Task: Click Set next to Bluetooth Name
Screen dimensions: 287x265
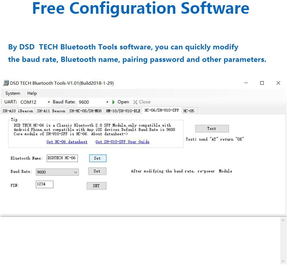Action: (97, 158)
